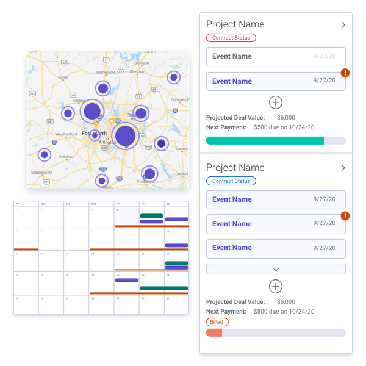Open the bottom project via its right chevron
The image size is (366, 366).
click(x=343, y=168)
